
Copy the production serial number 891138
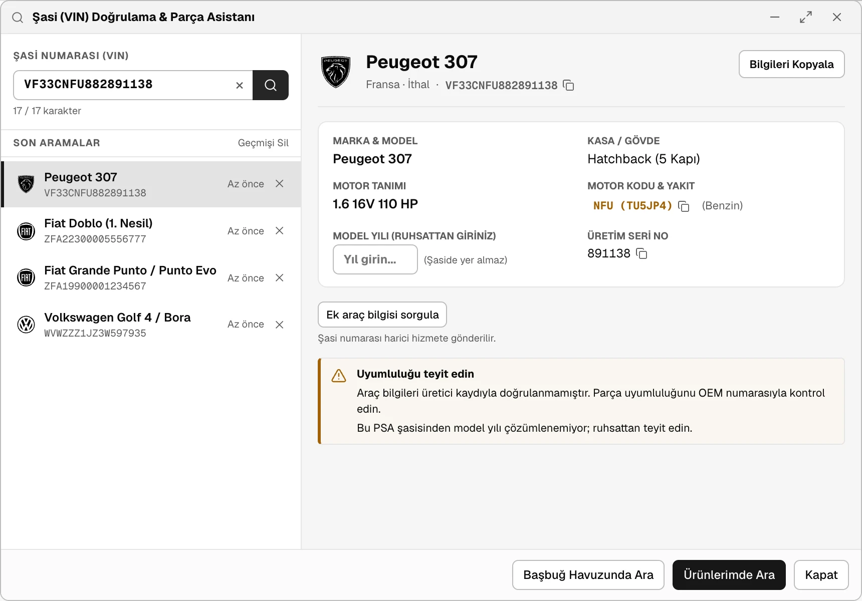(641, 253)
